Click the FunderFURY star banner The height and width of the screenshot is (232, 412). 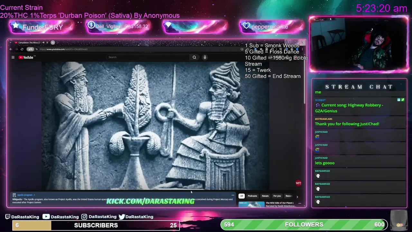41,27
